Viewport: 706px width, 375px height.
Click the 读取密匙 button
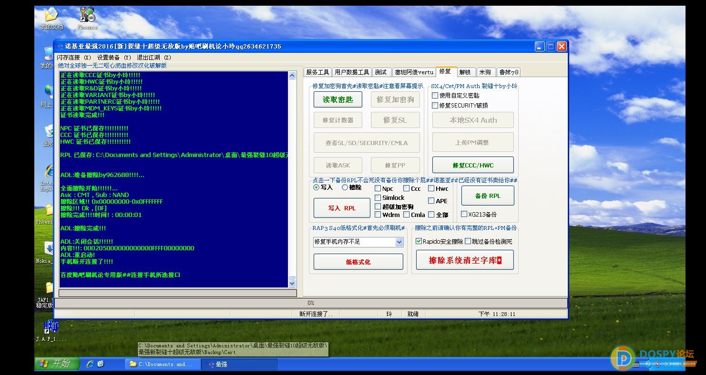pos(338,99)
